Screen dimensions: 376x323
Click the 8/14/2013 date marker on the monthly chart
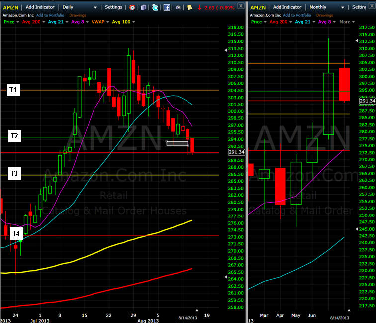pos(340,318)
